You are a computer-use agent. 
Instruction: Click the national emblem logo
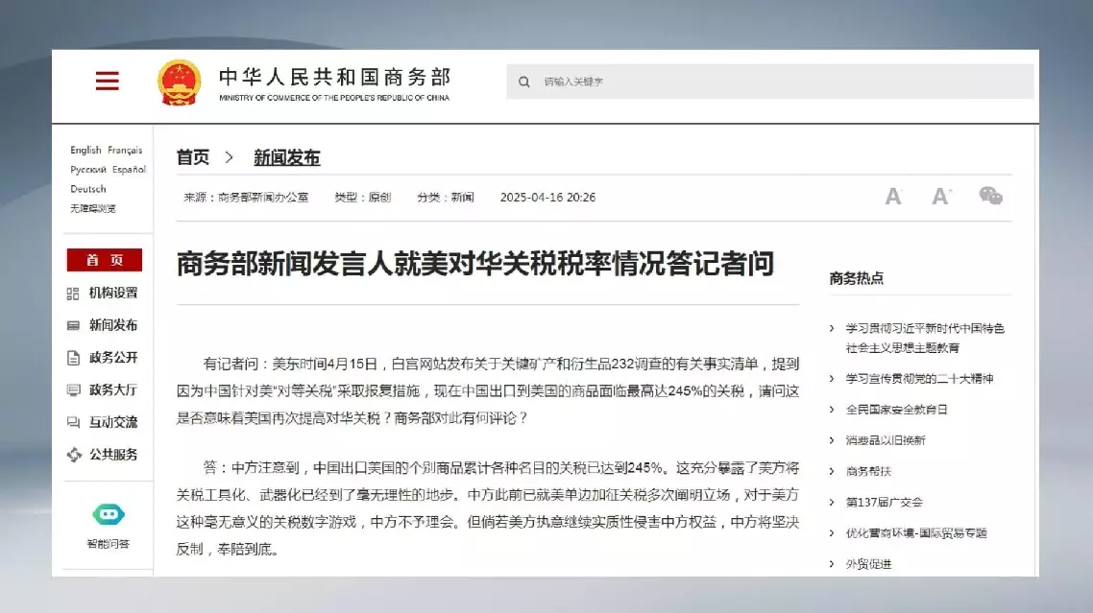pos(180,83)
